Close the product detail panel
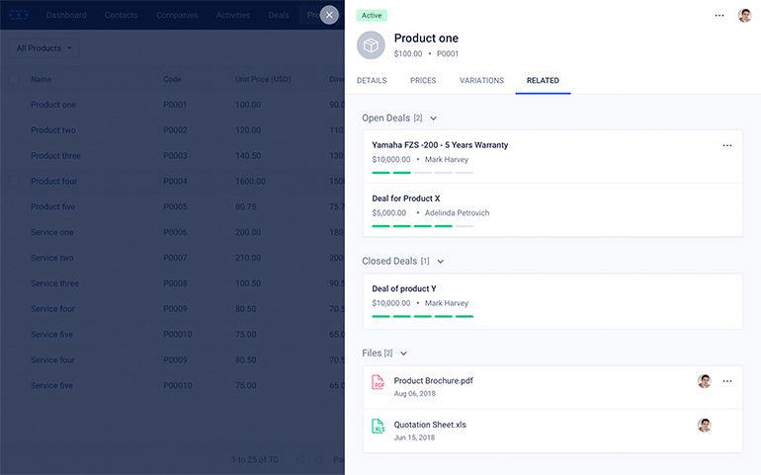Screen dimensions: 761x475 329,15
